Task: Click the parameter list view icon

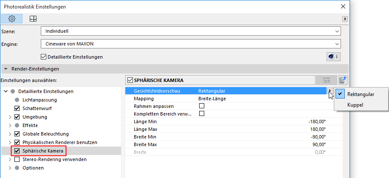Action: (326, 80)
